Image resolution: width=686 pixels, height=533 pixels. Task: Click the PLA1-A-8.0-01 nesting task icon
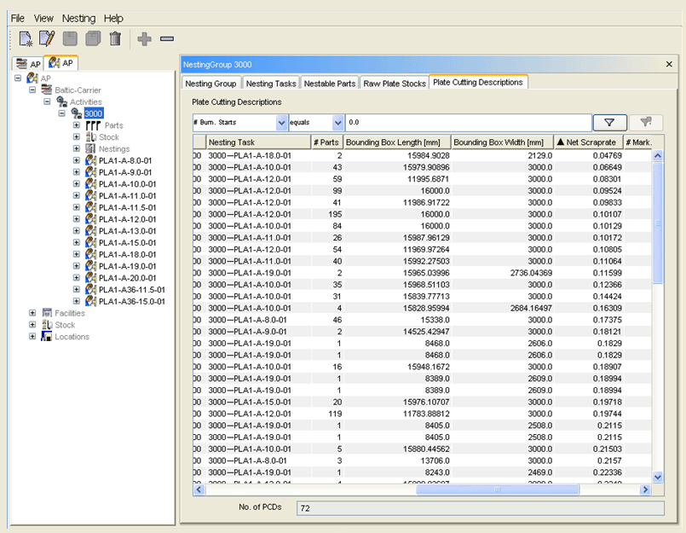(x=90, y=160)
